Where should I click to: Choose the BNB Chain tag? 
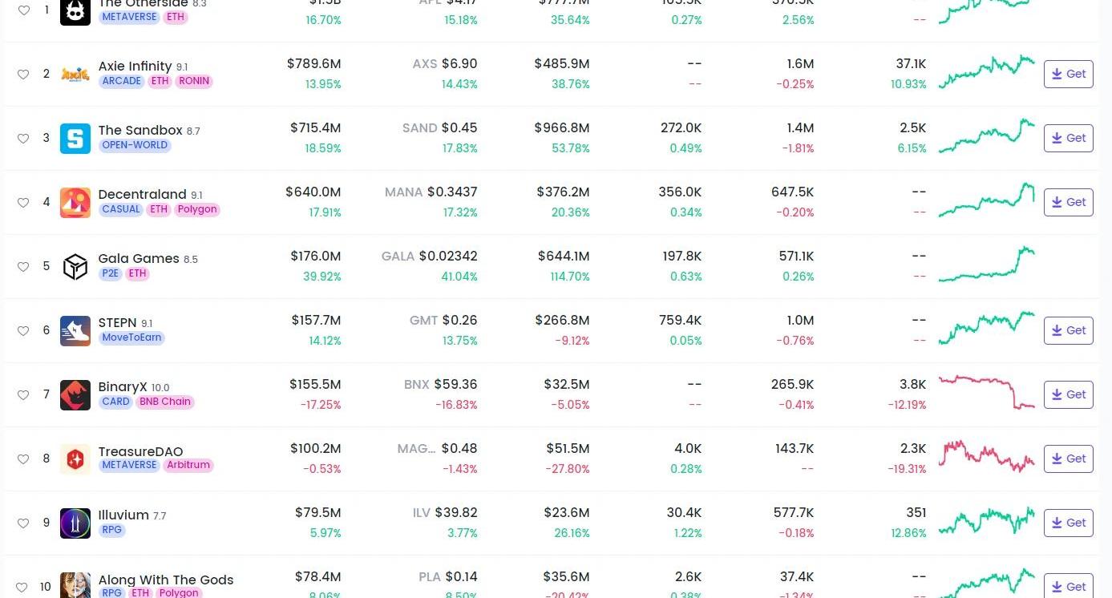[165, 402]
